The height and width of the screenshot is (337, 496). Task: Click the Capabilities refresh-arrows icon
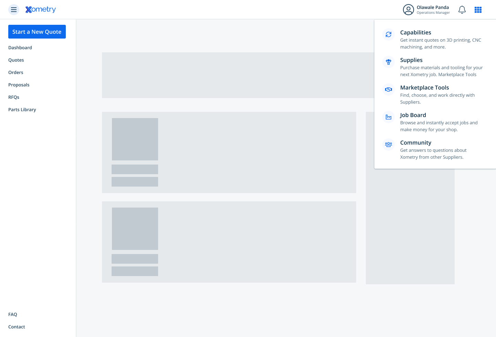[389, 34]
